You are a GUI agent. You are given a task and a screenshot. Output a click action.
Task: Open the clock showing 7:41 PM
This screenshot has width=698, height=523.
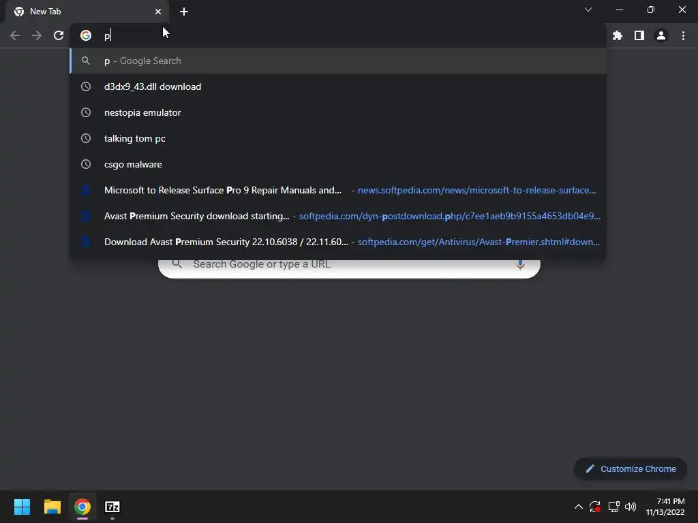[x=665, y=507]
